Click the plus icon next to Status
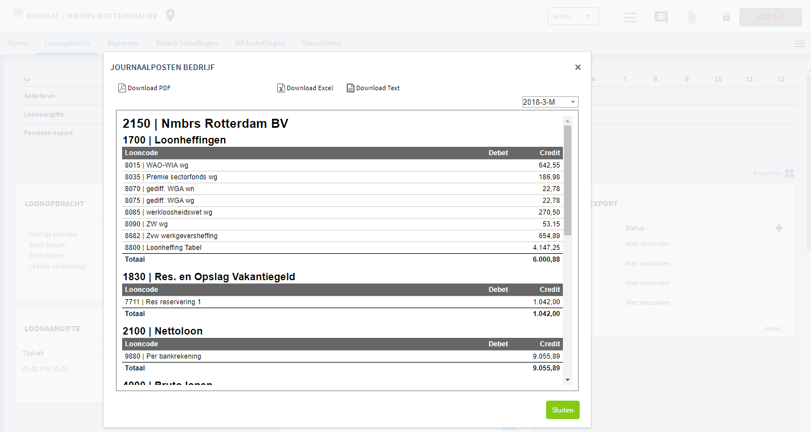Screen dimensions: 811x432 point(779,228)
